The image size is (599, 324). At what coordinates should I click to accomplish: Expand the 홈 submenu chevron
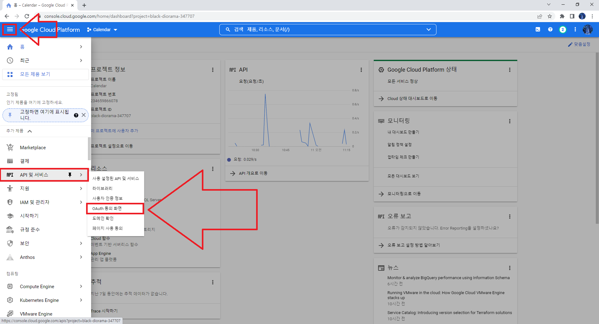click(81, 47)
